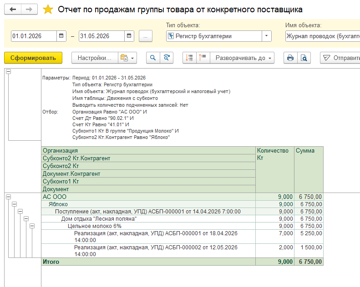Open the Тип объекта dropdown list
360x287 pixels.
tap(266, 36)
